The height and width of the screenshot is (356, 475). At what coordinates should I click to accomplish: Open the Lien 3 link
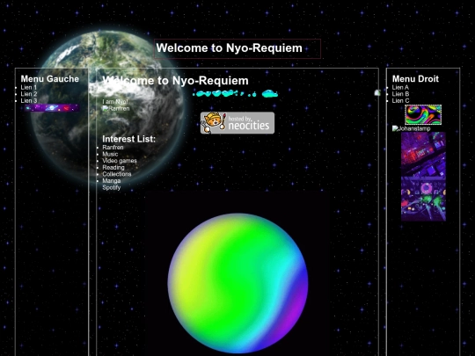29,101
